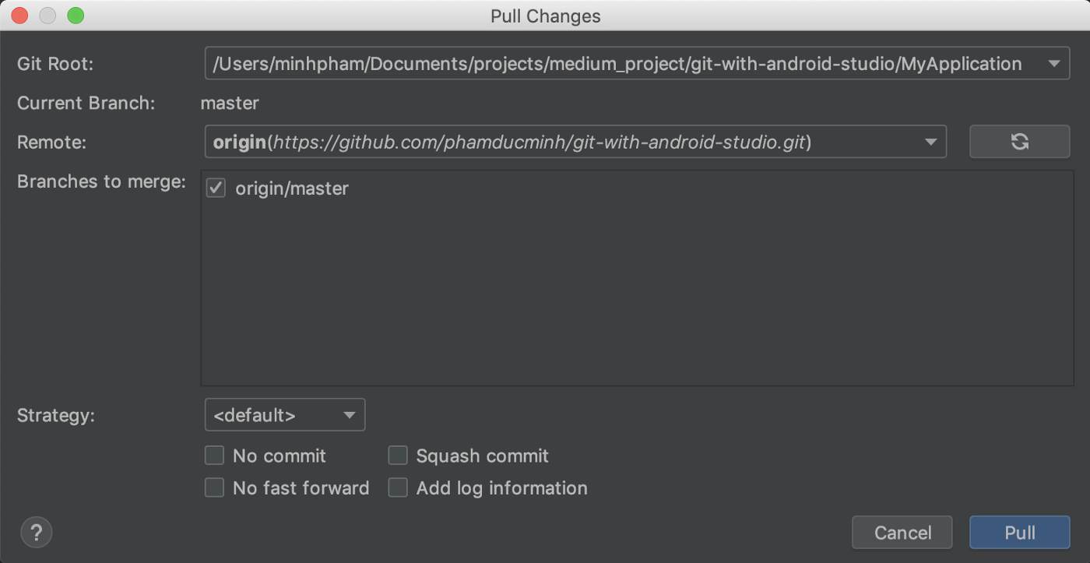Open the Remote origin dropdown
1090x563 pixels.
click(930, 142)
